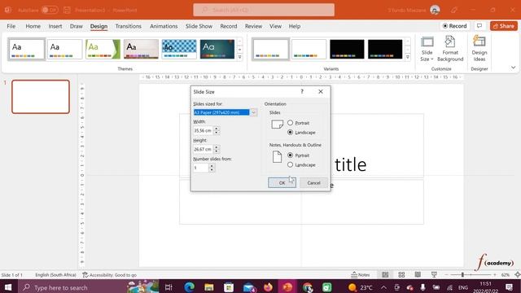
Task: Open the Draw tab
Action: pos(76,26)
